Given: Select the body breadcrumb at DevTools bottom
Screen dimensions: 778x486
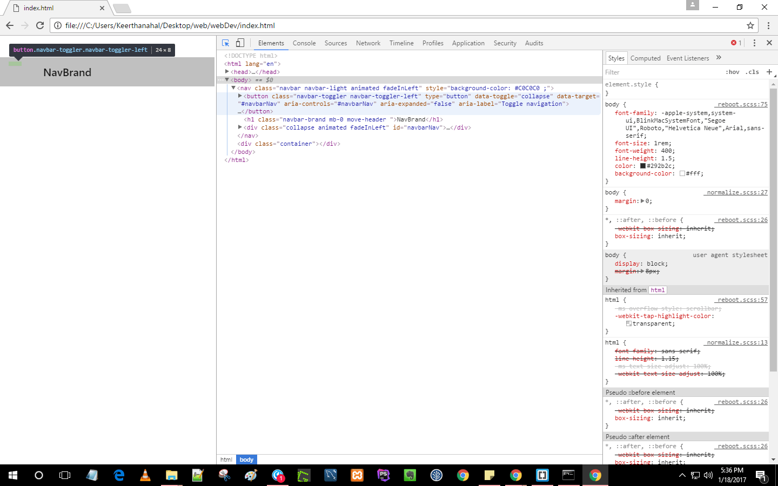Looking at the screenshot, I should click(246, 460).
